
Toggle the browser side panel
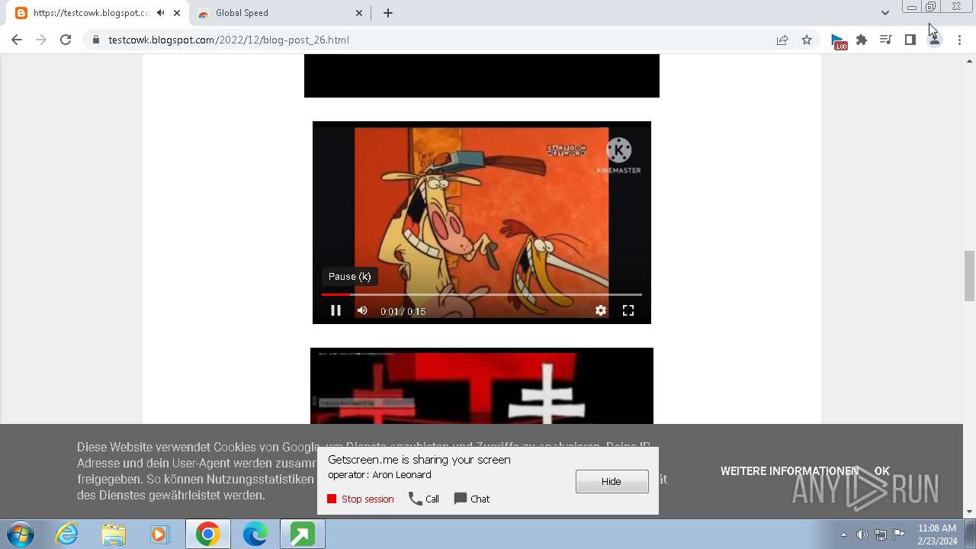pos(910,40)
